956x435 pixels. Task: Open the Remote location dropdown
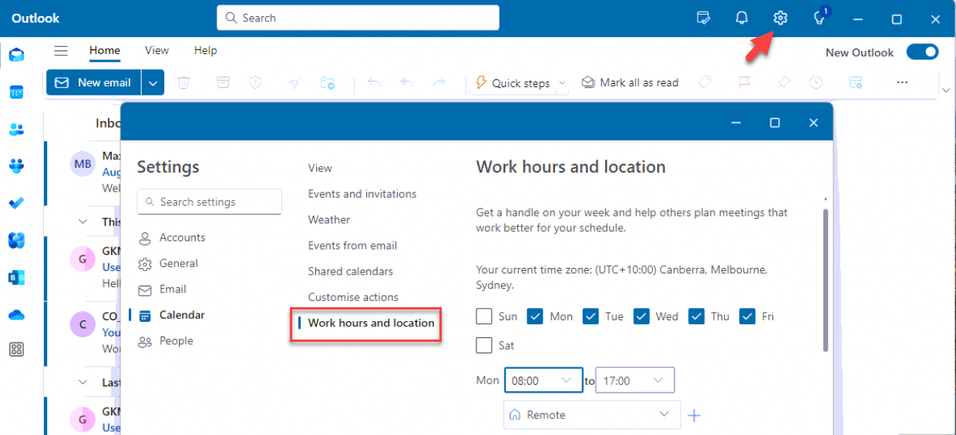(592, 414)
